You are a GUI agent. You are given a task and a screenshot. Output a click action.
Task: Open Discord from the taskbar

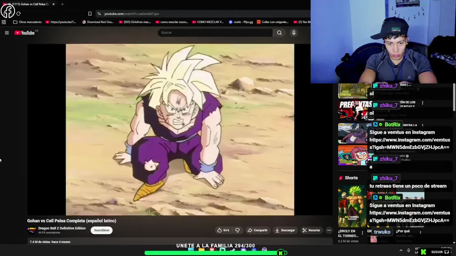coord(243,250)
